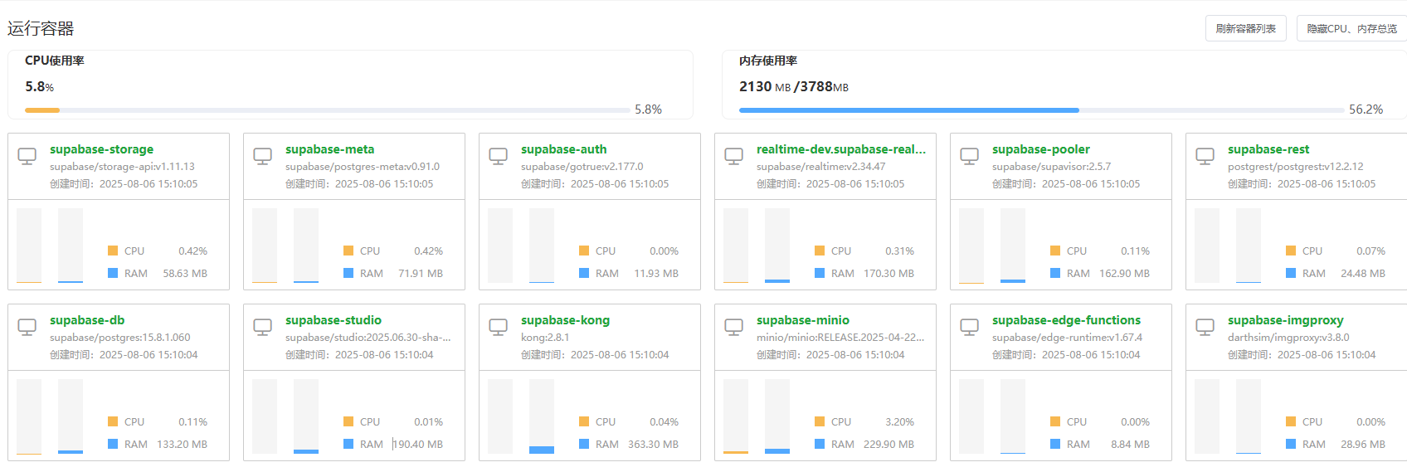Screen dimensions: 1407x472
Task: Click the overall memory usage progress bar
Action: (1041, 109)
